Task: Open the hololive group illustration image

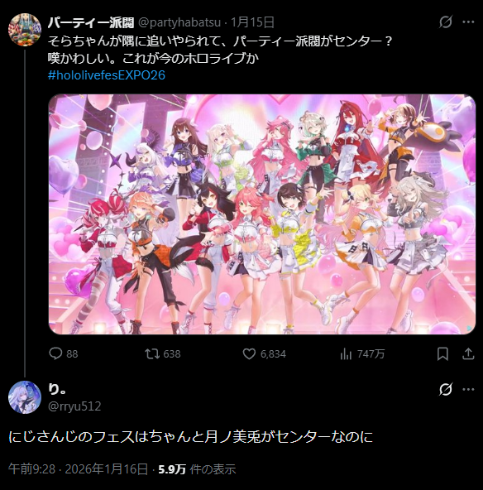Action: (262, 214)
